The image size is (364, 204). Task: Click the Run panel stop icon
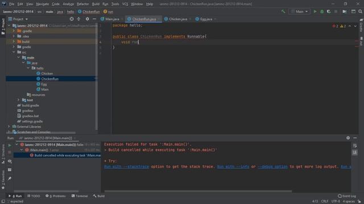[x=10, y=152]
